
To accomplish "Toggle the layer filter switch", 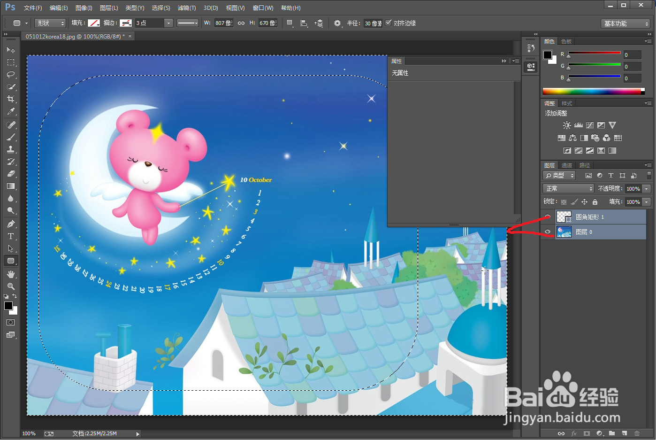I will click(x=649, y=175).
